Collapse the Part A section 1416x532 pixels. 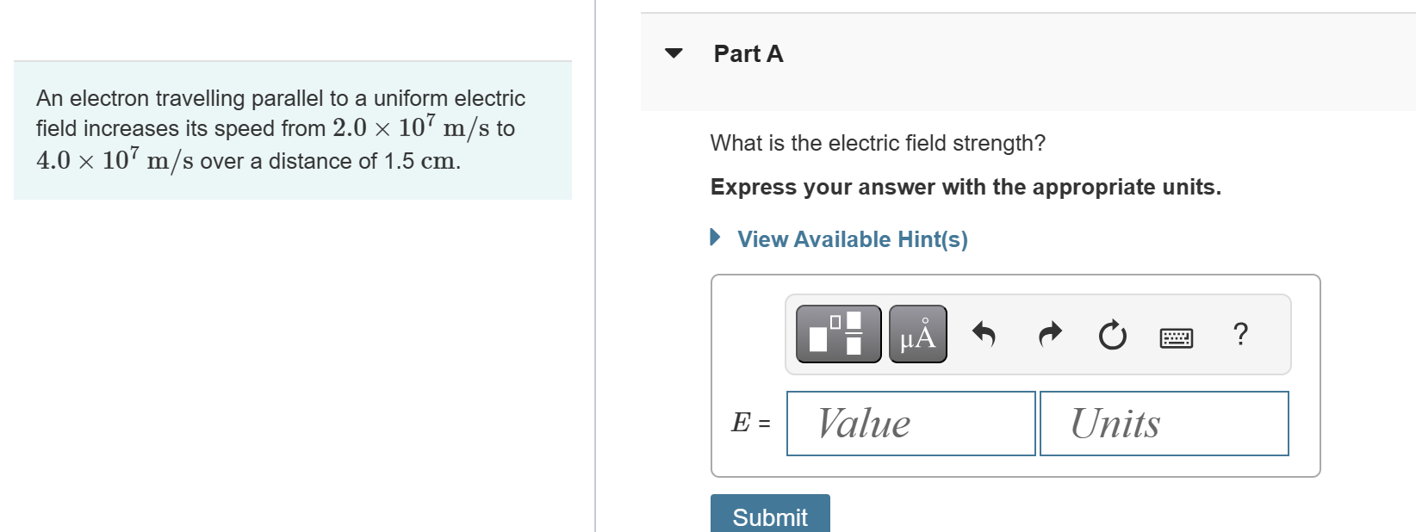(673, 54)
